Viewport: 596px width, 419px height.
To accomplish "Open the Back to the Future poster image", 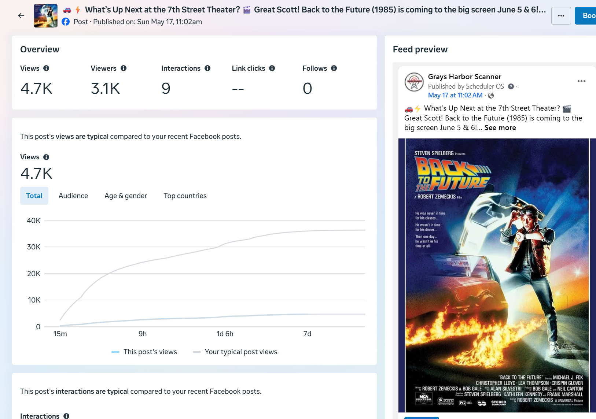I will (x=497, y=275).
